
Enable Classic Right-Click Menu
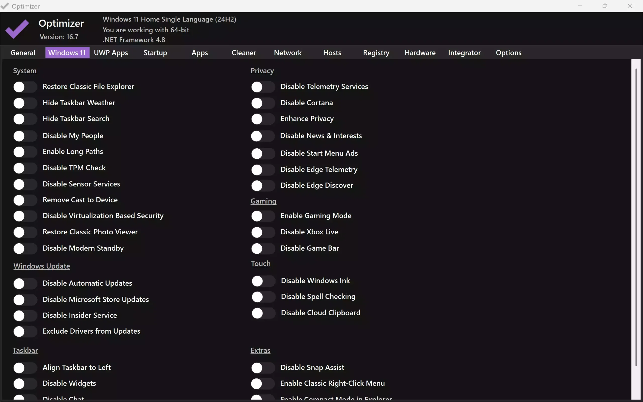263,383
